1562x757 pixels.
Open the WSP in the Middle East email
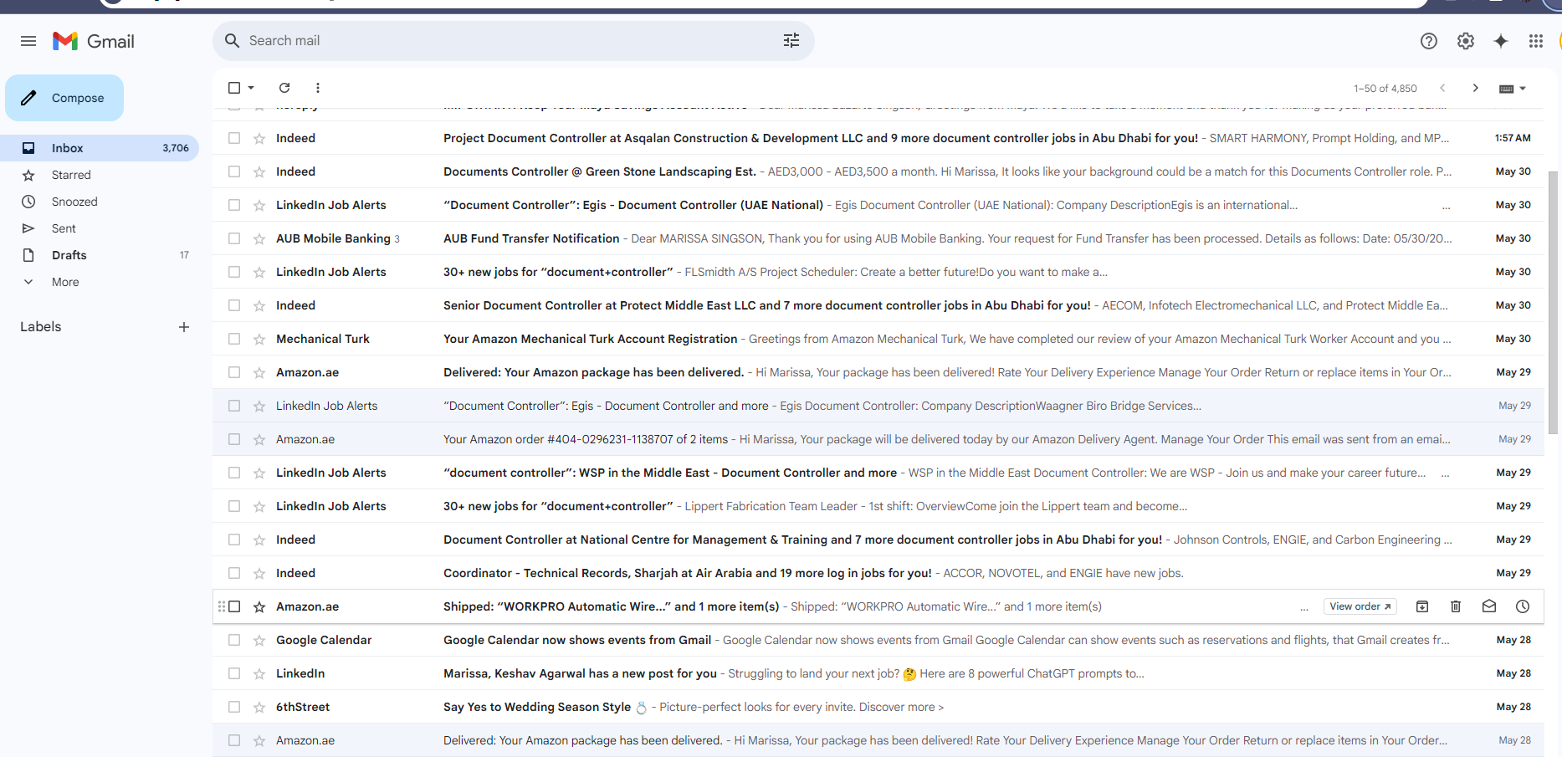pyautogui.click(x=878, y=473)
